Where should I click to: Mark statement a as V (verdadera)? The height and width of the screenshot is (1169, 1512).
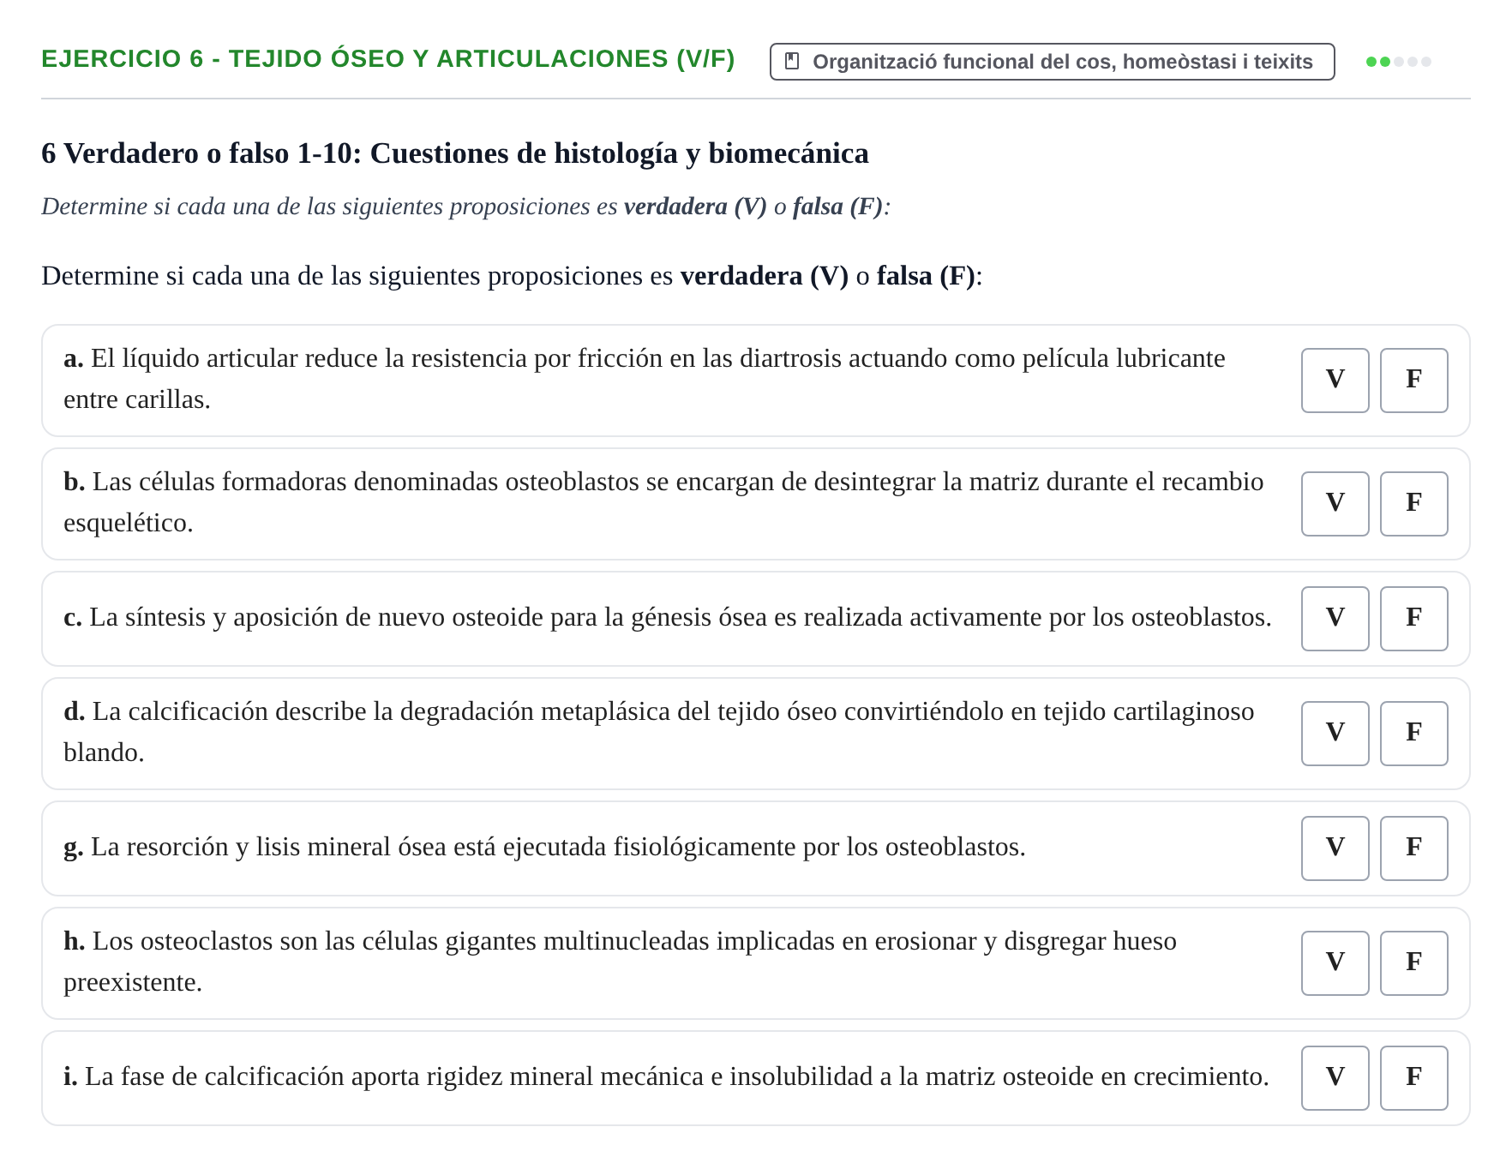(x=1335, y=380)
